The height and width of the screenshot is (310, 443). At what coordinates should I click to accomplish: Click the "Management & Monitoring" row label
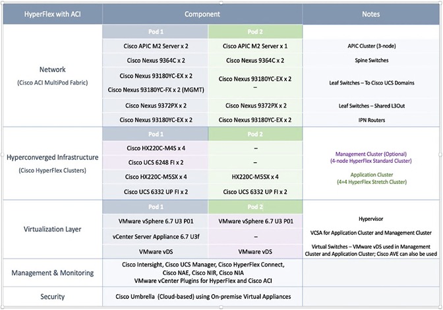coord(51,272)
